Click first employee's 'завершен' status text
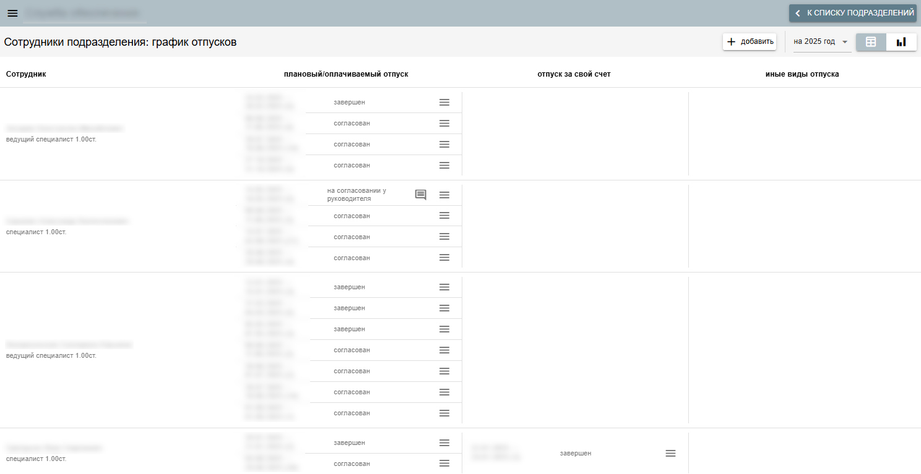This screenshot has height=474, width=921. [x=350, y=102]
